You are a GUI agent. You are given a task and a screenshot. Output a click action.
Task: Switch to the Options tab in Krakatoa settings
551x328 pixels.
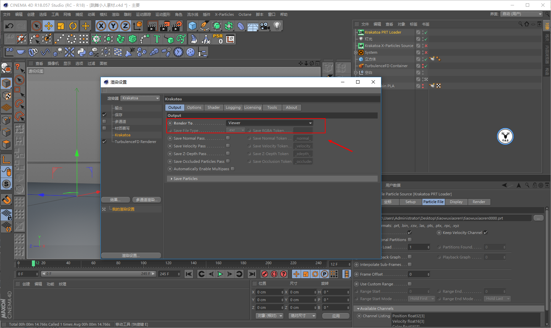click(x=194, y=107)
